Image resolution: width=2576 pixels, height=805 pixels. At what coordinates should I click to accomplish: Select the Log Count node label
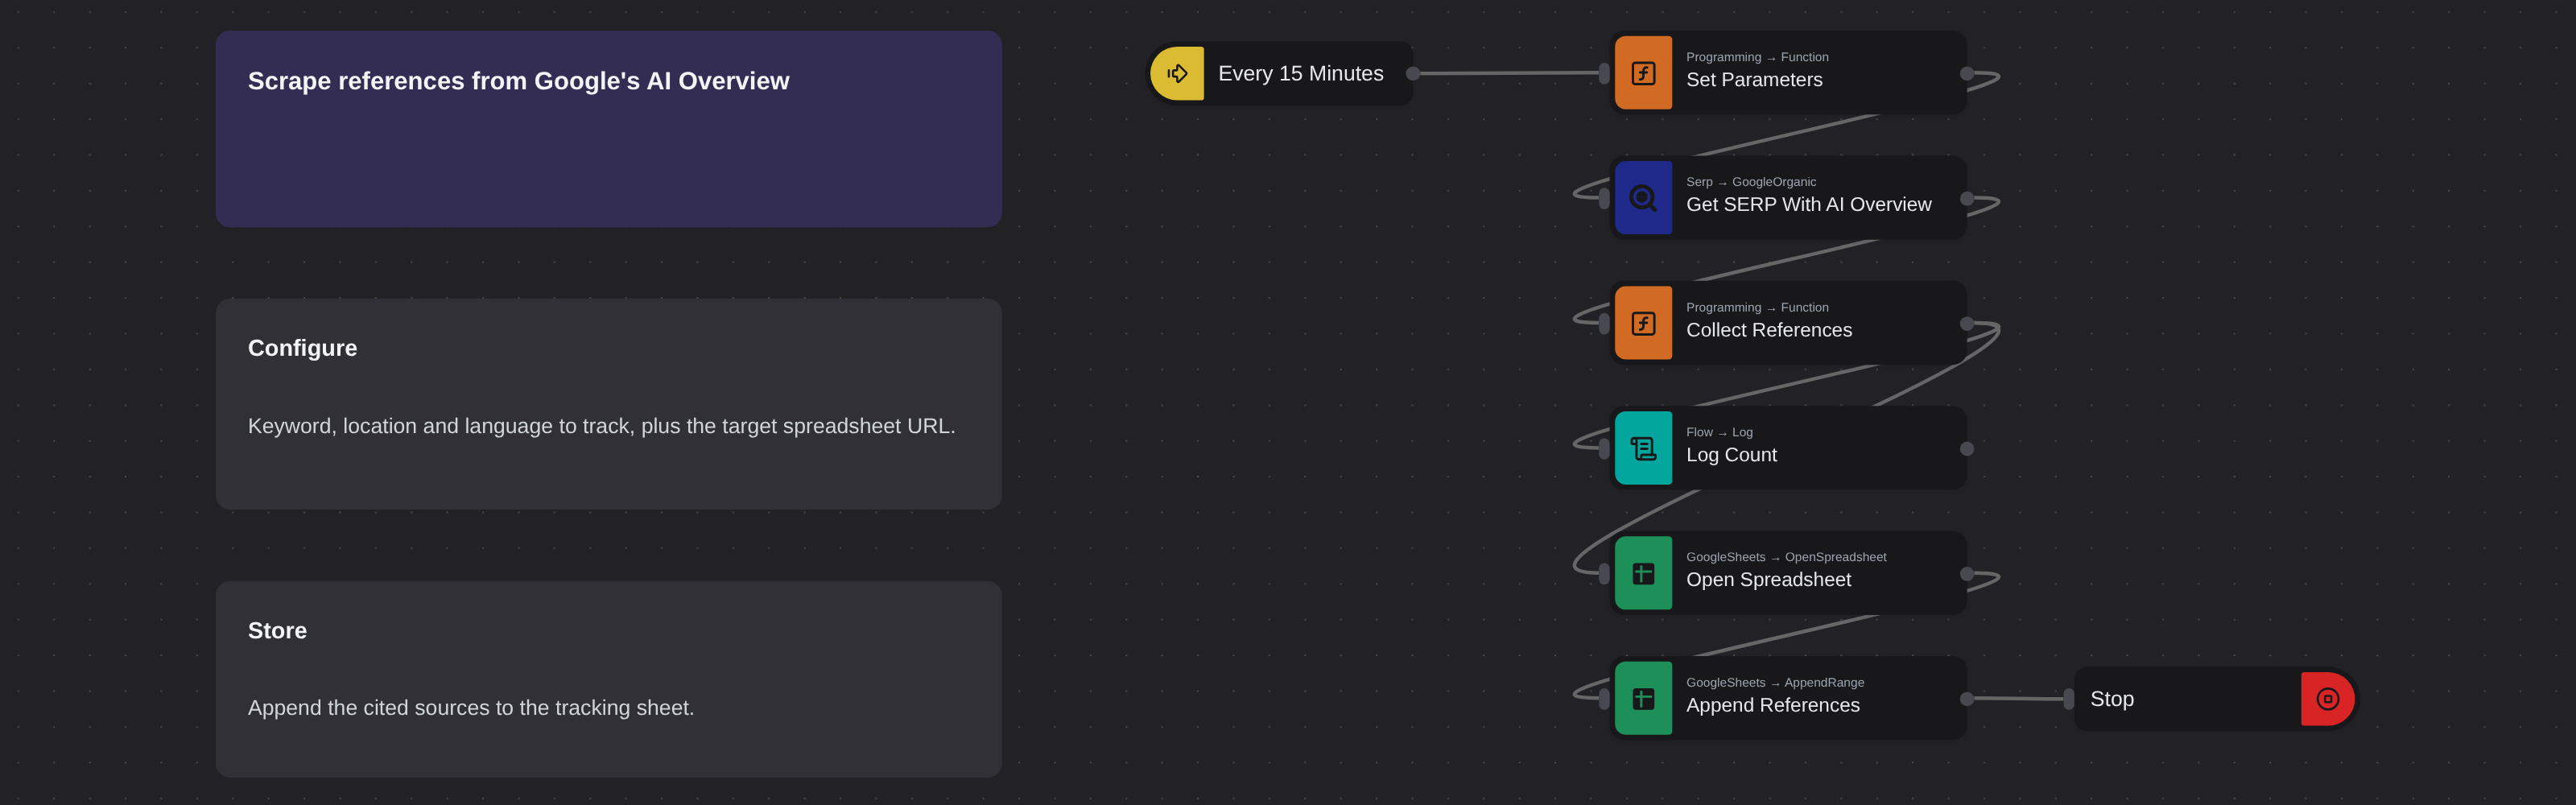tap(1731, 455)
